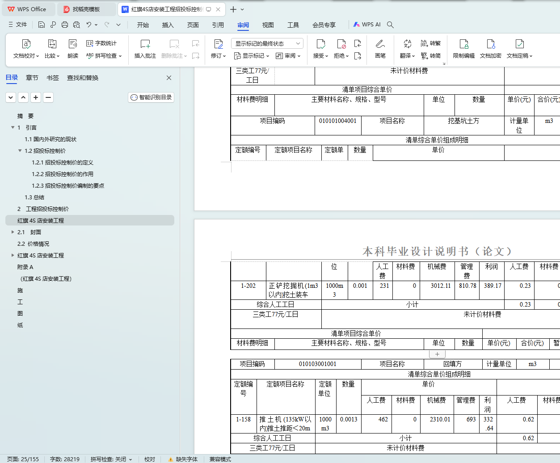Switch to the 插入 ribbon tab
This screenshot has width=560, height=463.
click(x=168, y=25)
